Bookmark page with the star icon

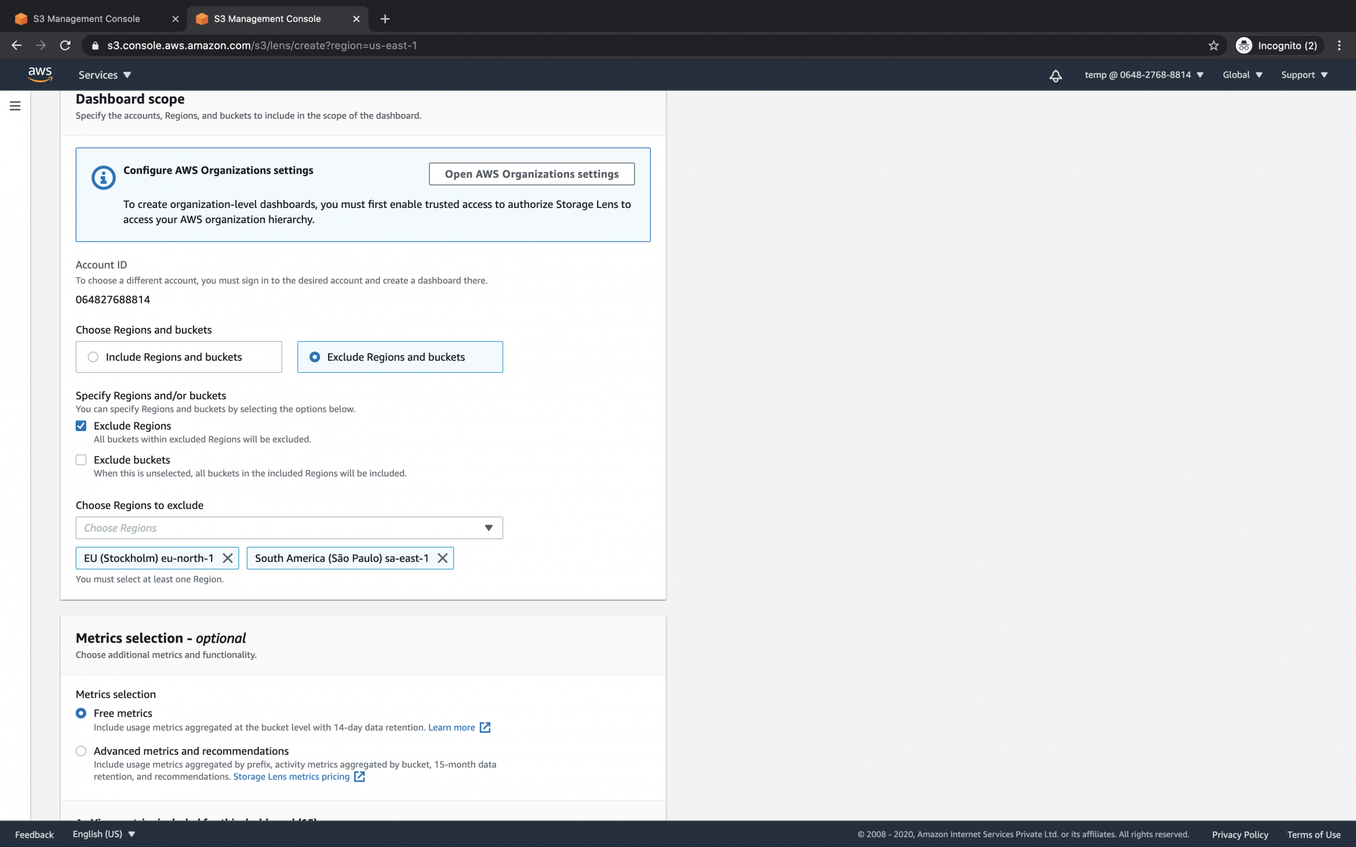tap(1213, 45)
